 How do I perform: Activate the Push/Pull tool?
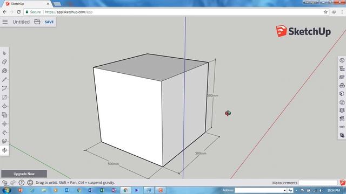pos(4,106)
